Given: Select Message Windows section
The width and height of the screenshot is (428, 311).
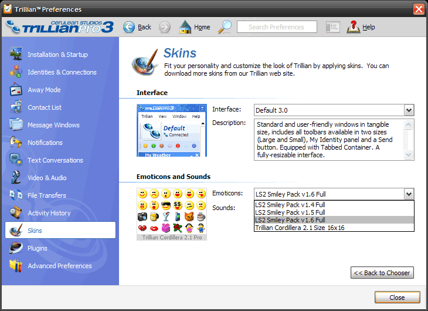Looking at the screenshot, I should pyautogui.click(x=53, y=125).
